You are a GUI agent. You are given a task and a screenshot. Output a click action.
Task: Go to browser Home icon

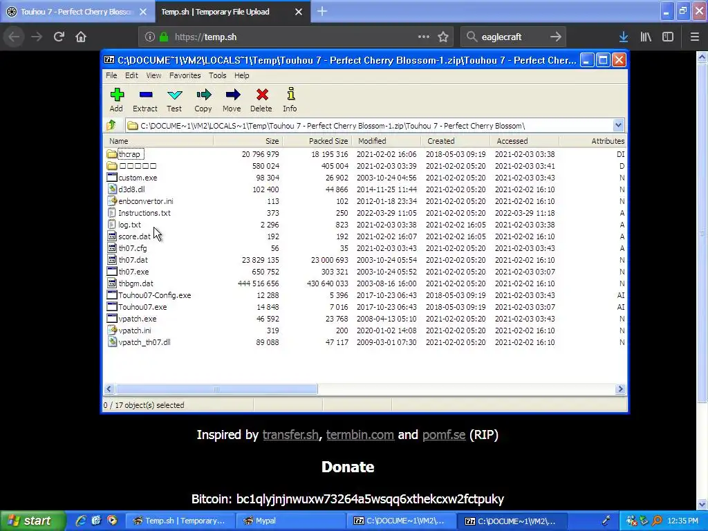pos(81,37)
